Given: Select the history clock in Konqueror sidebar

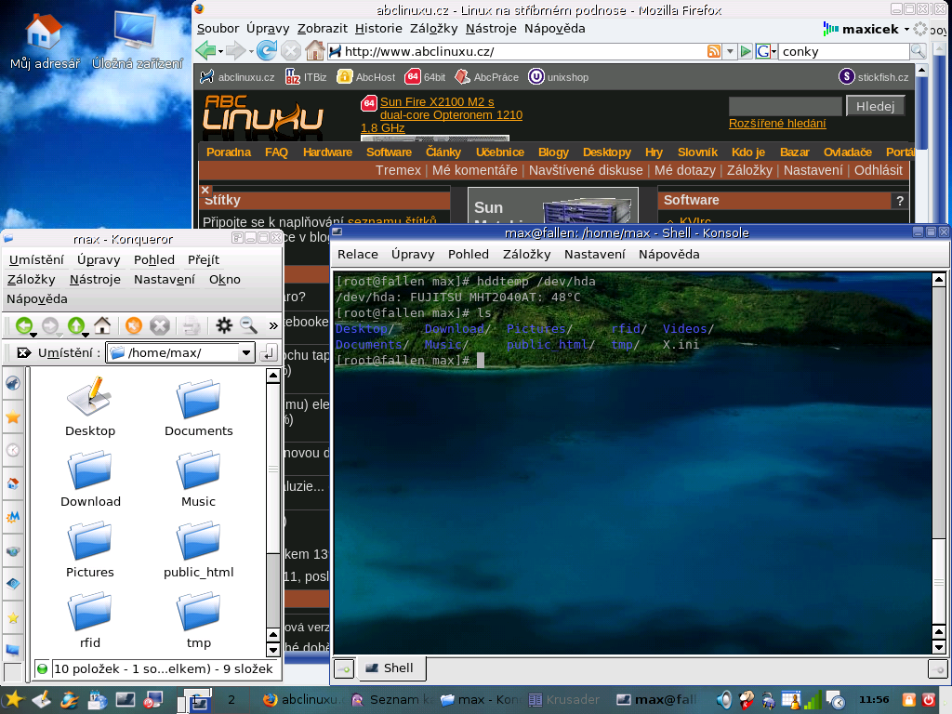Looking at the screenshot, I should (13, 451).
